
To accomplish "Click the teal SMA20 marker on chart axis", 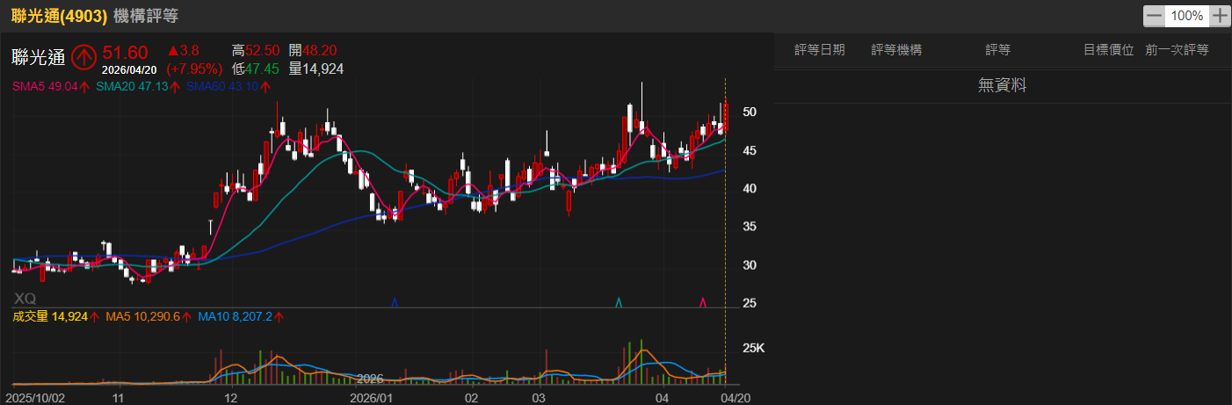I will (x=620, y=302).
